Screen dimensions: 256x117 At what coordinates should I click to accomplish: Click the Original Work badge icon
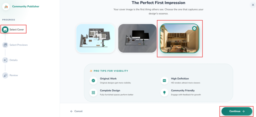[93, 80]
